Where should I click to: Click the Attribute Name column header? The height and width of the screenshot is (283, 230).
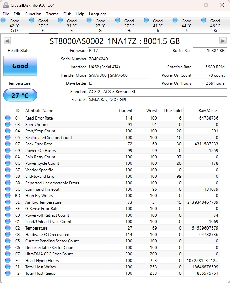coord(66,110)
